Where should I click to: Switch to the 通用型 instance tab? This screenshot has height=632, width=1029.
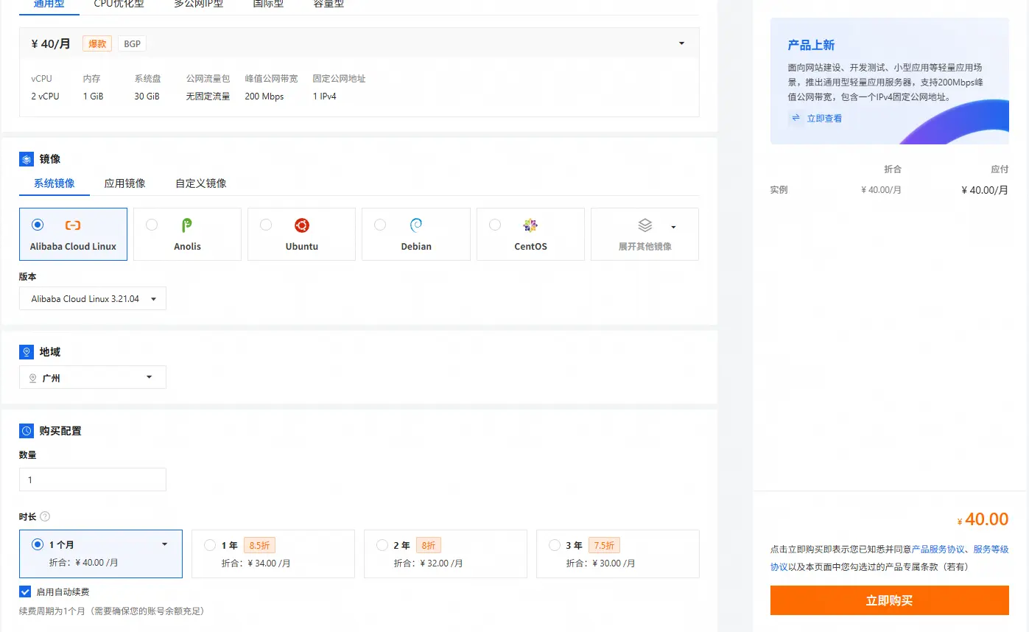point(49,4)
